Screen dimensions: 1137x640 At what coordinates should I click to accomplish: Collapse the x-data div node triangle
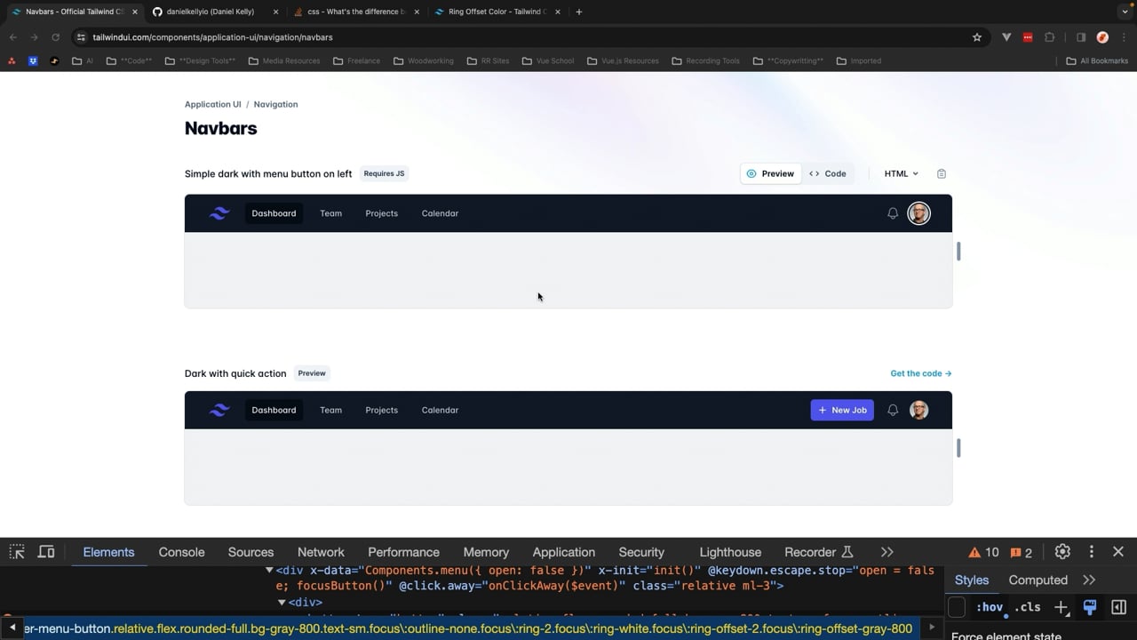[x=269, y=571]
